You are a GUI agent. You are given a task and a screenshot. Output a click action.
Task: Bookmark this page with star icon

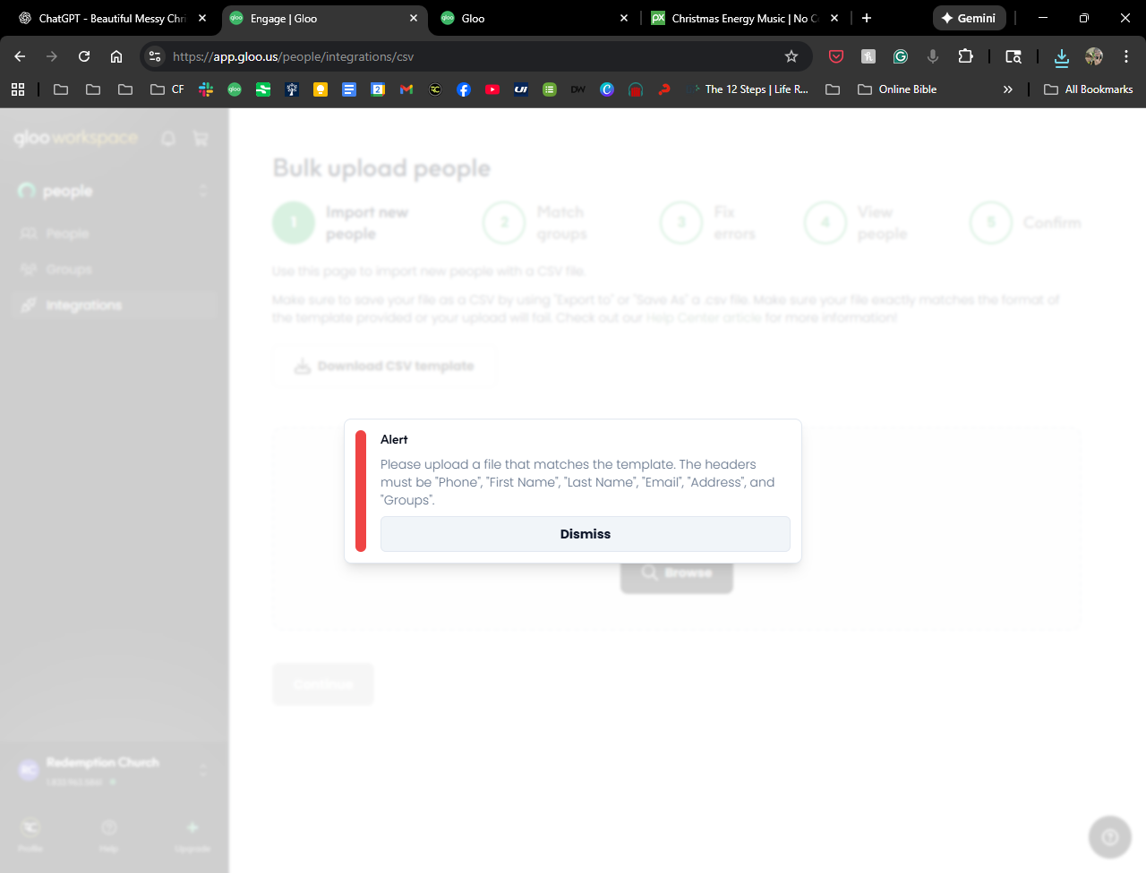click(x=791, y=56)
